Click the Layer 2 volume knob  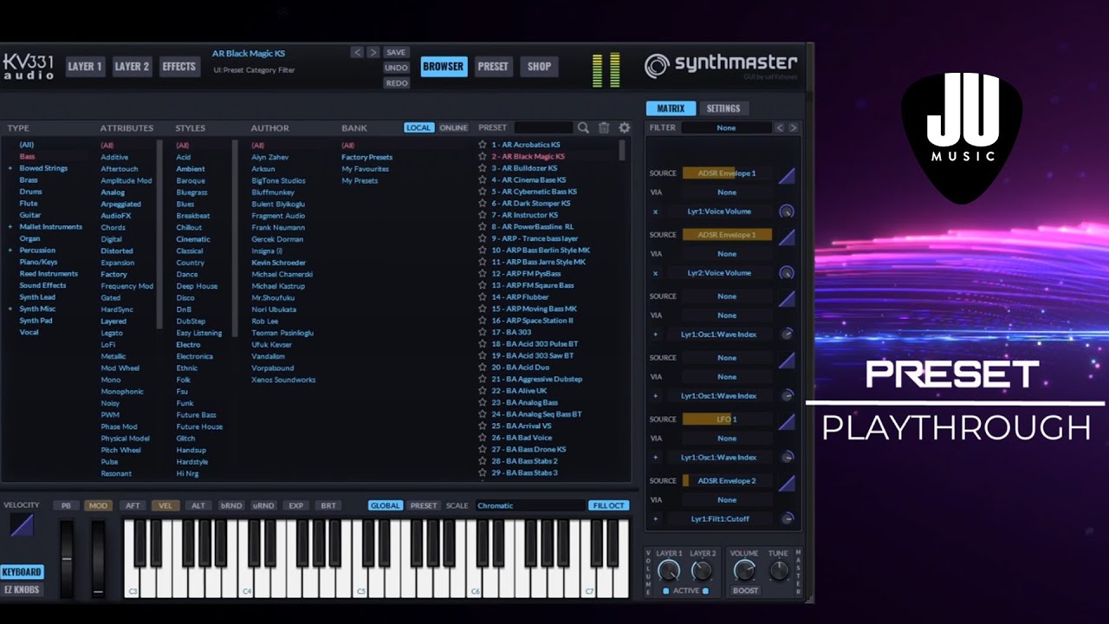(x=702, y=570)
